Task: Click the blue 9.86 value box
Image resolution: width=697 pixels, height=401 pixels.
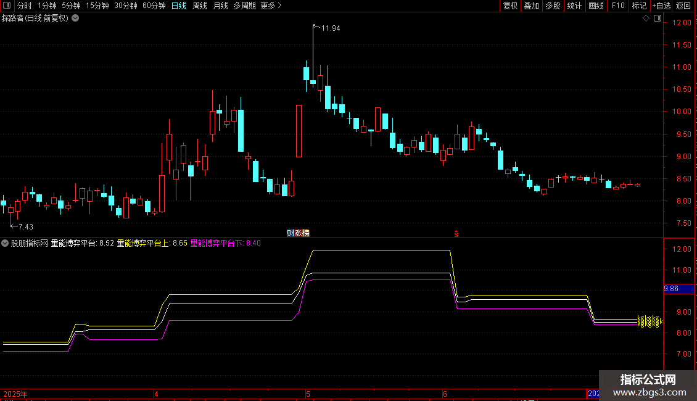Action: [678, 289]
